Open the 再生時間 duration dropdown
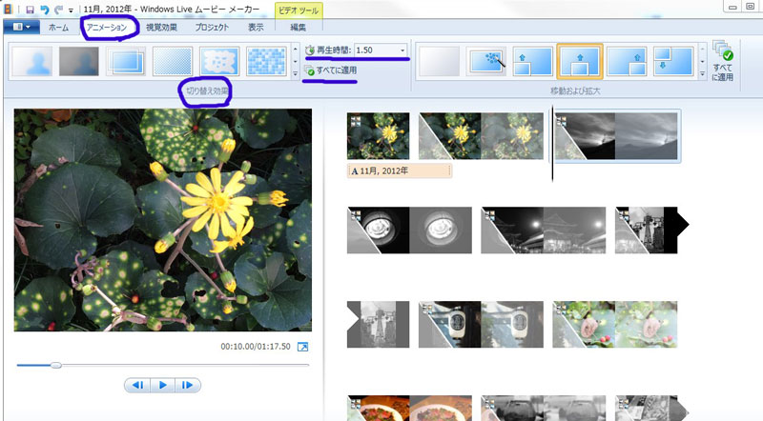The height and width of the screenshot is (421, 763). pyautogui.click(x=402, y=50)
